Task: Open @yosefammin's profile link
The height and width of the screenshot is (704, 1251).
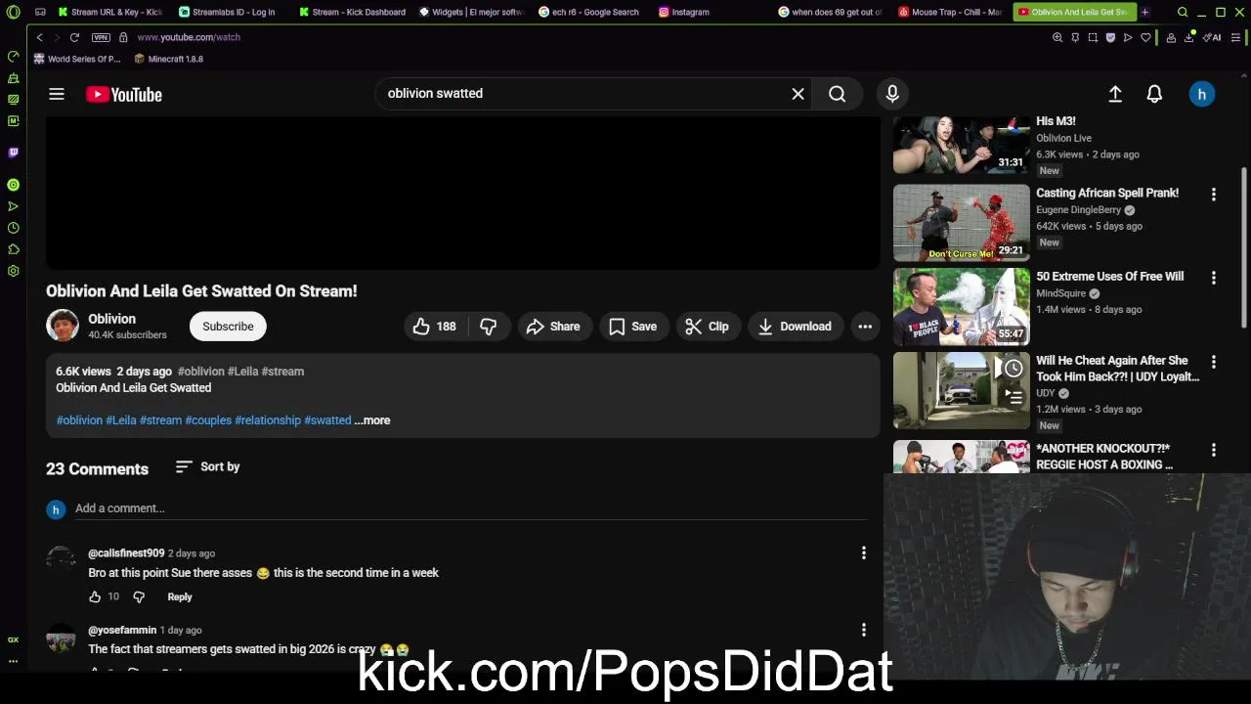Action: click(122, 631)
